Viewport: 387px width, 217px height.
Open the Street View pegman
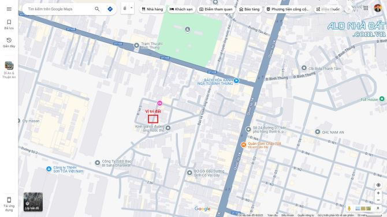coord(349,208)
